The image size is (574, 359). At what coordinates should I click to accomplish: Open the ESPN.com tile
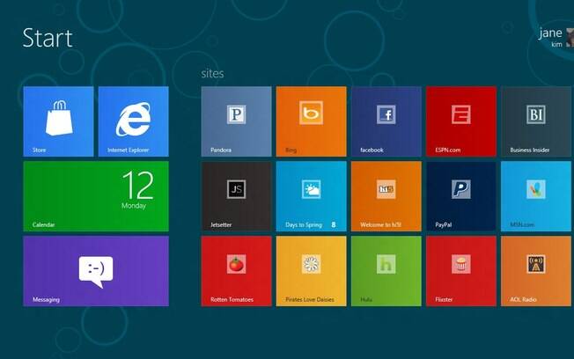click(461, 121)
